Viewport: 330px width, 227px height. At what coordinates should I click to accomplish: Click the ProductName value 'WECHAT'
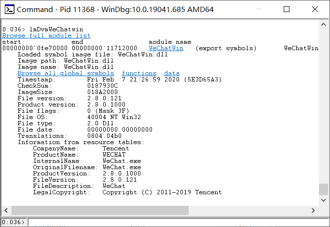(x=114, y=155)
